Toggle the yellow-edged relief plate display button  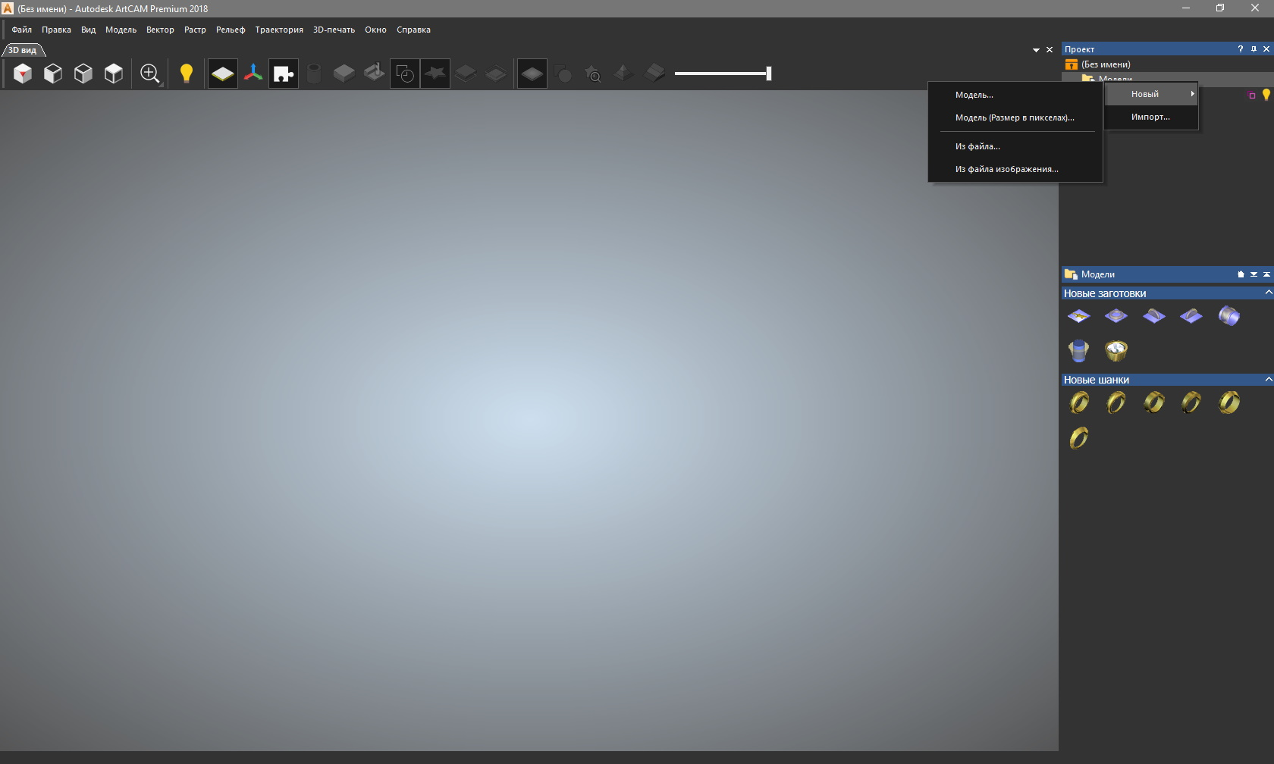(223, 74)
